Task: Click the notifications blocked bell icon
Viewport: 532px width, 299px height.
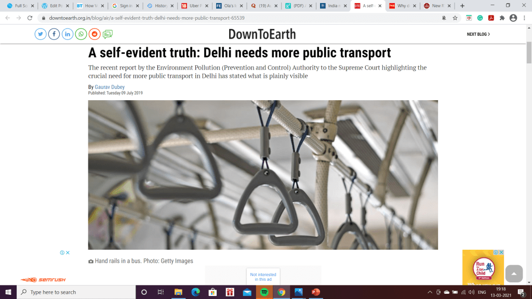Action: point(444,18)
